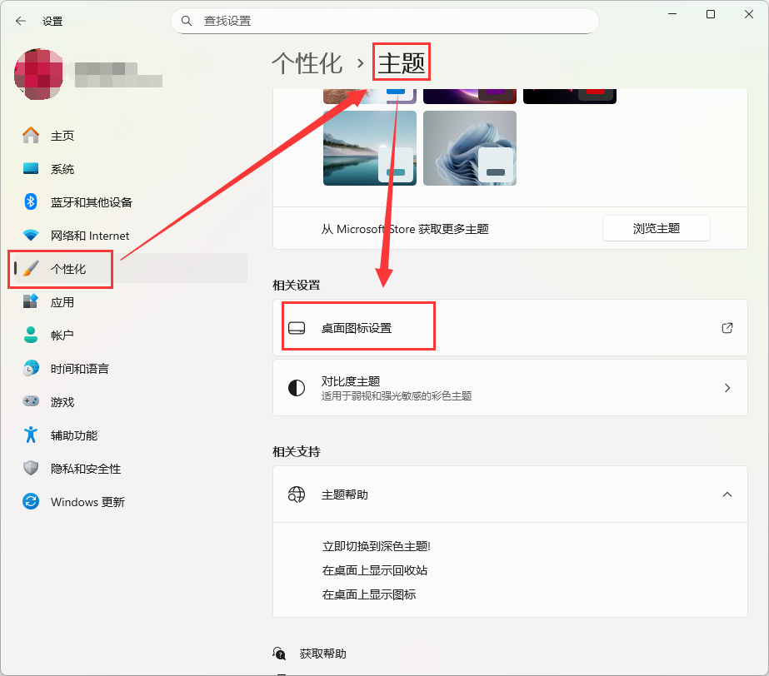
Task: Click 在桌面上显示回收站 link
Action: point(374,571)
